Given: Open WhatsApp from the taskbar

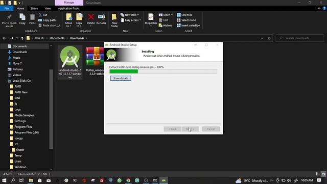Looking at the screenshot, I should pos(119,180).
